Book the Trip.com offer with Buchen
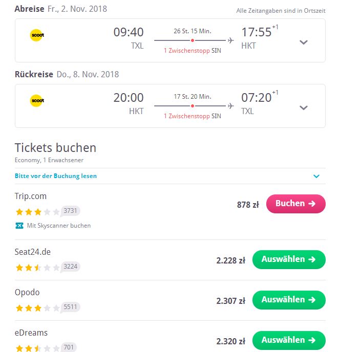Viewport: 340px width, 352px height. pos(296,204)
